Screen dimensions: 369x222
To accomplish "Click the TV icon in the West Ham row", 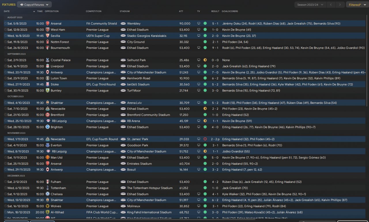I will pyautogui.click(x=199, y=30).
